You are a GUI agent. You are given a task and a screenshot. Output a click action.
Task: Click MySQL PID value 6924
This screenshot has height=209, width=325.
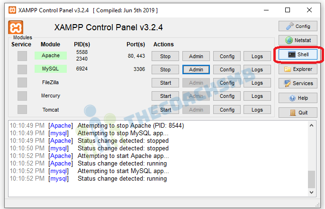(x=82, y=69)
